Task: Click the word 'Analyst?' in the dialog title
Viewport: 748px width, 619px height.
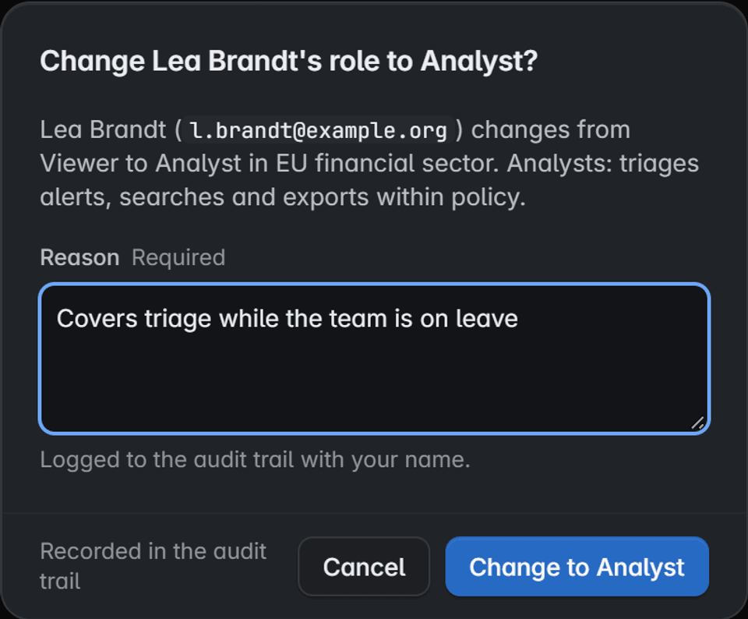Action: tap(479, 61)
